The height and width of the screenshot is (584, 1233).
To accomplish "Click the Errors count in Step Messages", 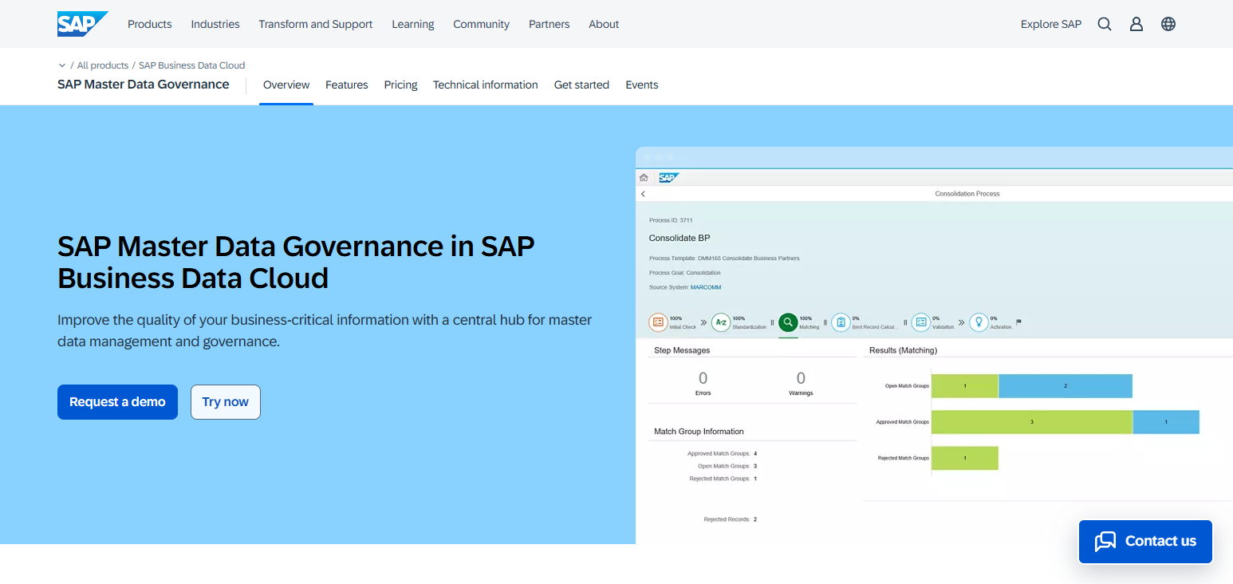I will (x=703, y=378).
